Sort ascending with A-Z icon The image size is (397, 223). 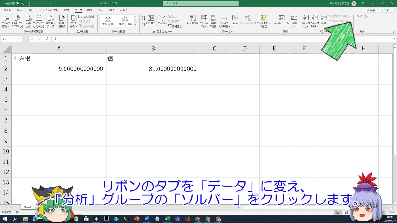[143, 18]
